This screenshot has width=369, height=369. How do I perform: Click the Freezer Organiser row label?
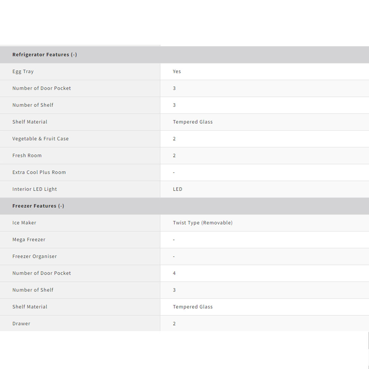pyautogui.click(x=35, y=256)
